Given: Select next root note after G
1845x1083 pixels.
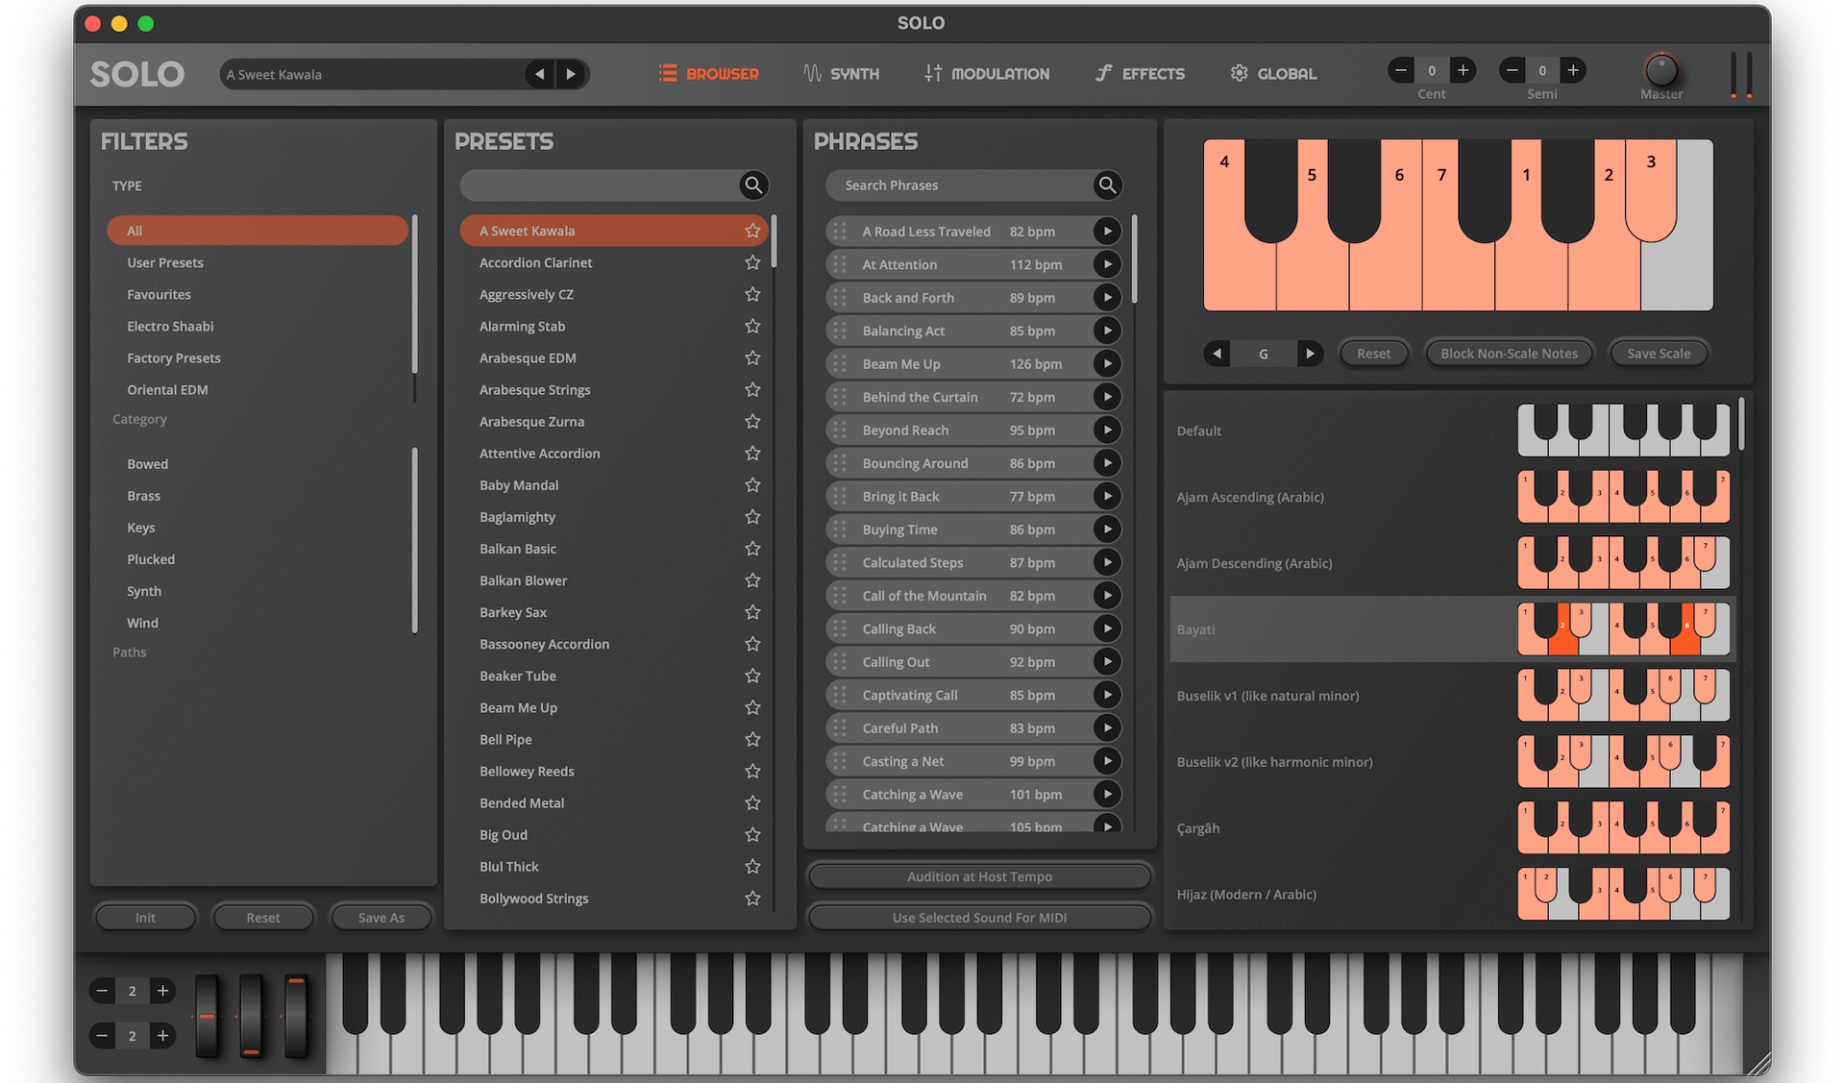Looking at the screenshot, I should pyautogui.click(x=1309, y=353).
